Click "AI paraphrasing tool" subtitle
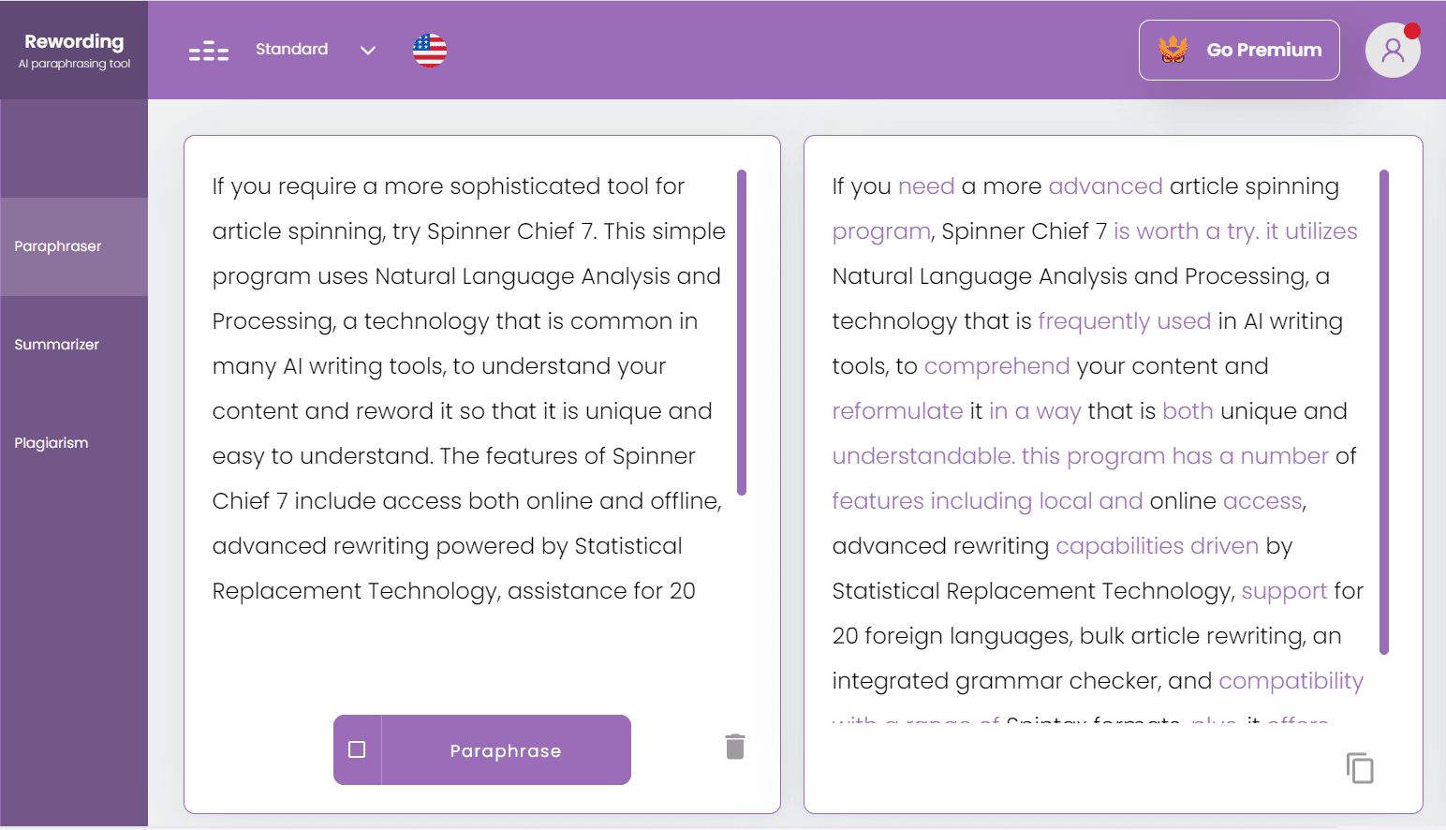Screen dimensions: 1446x830 pyautogui.click(x=74, y=64)
